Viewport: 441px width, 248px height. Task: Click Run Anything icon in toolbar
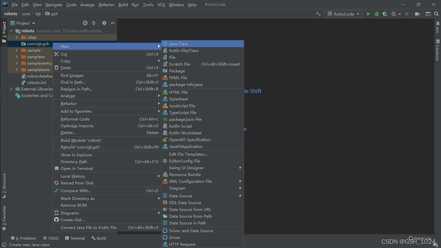tap(428, 14)
